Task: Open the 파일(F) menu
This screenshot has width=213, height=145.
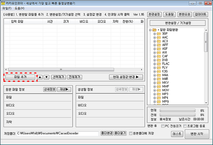Action: point(7,8)
